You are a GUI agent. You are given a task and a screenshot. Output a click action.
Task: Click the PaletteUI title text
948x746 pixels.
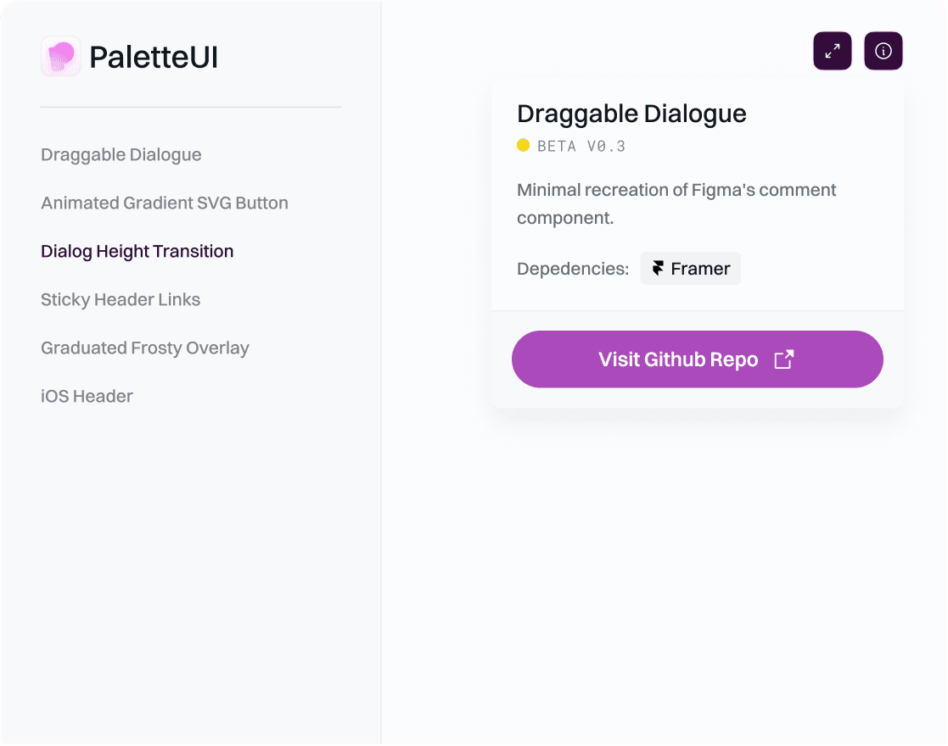click(154, 58)
